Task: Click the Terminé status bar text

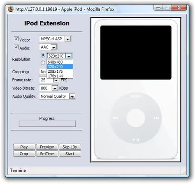Action: coord(18,171)
